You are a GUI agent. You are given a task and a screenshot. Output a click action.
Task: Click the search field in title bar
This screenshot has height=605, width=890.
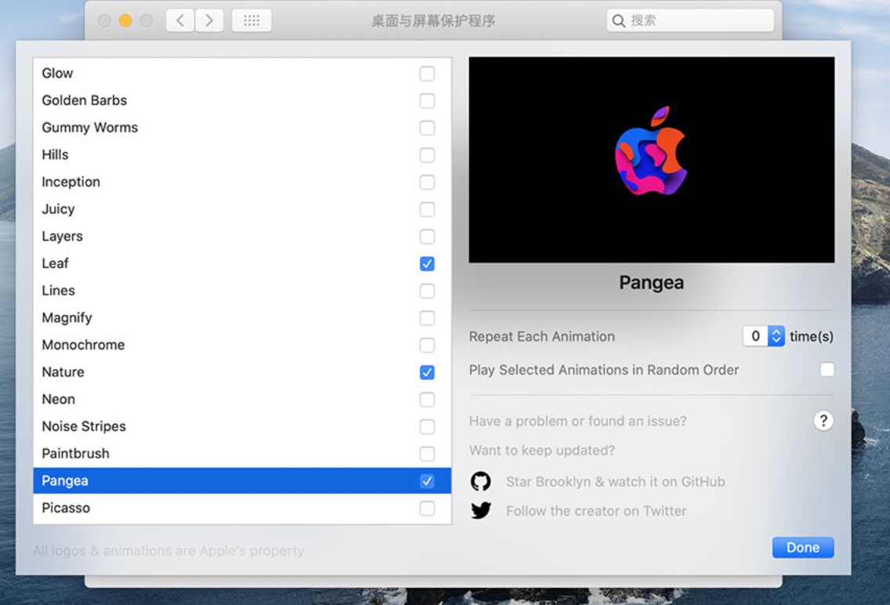coord(690,20)
